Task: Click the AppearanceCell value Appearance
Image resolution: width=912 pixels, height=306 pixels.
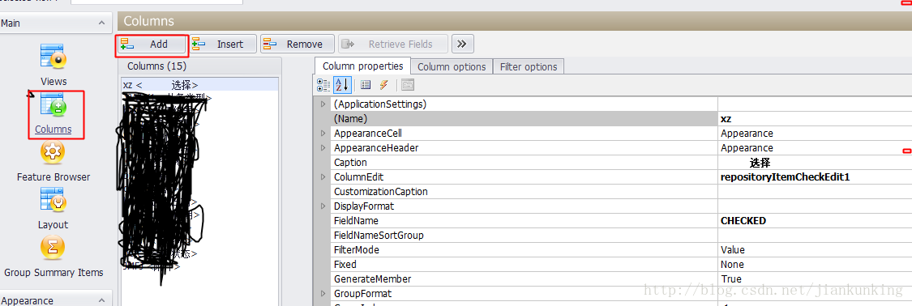Action: tap(815, 134)
